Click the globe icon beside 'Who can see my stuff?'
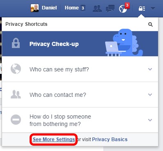The height and width of the screenshot is (151, 163). 16,69
